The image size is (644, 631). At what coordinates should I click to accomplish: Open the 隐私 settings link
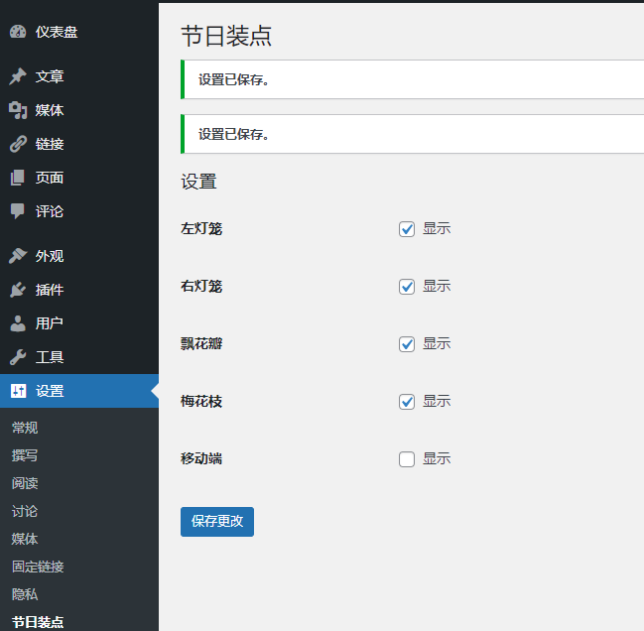coord(25,594)
